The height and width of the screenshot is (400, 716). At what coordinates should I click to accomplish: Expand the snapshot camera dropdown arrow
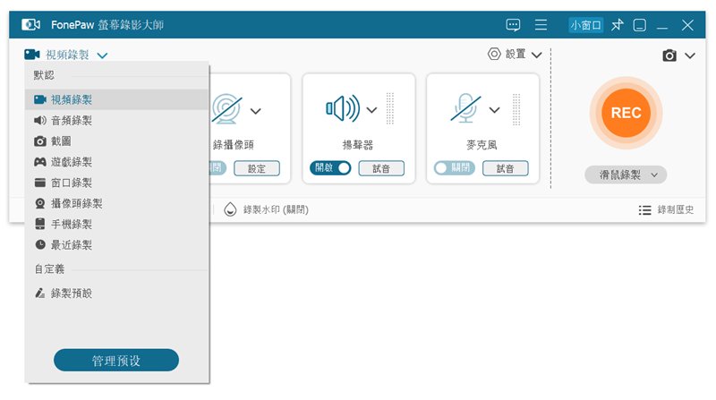(690, 55)
